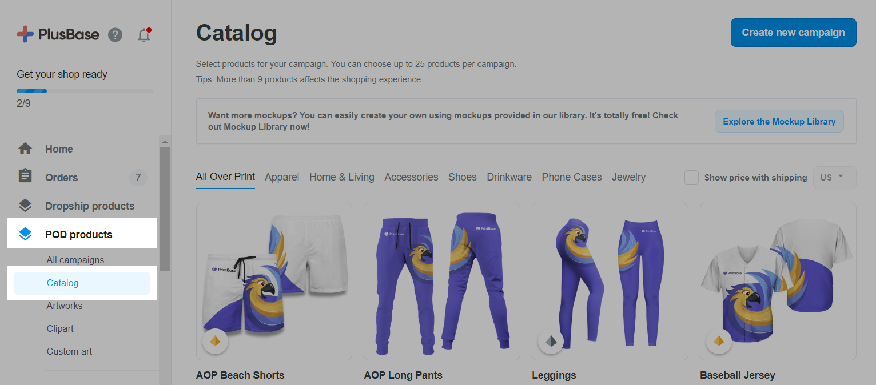Screen dimensions: 876x385
Task: Open the help question mark icon
Action: point(115,35)
